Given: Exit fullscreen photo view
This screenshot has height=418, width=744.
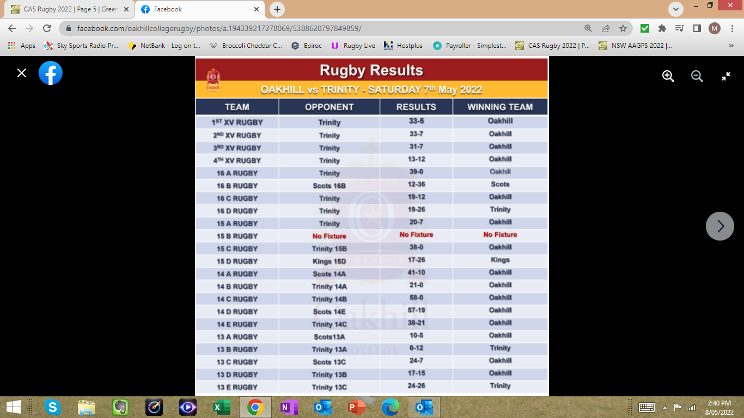Looking at the screenshot, I should pyautogui.click(x=726, y=76).
